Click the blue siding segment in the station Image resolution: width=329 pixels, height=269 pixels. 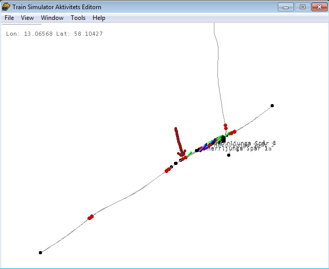(204, 148)
